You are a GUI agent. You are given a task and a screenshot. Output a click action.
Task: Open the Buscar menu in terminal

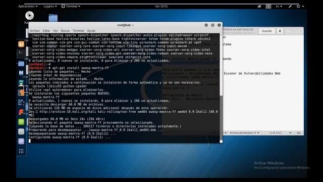tap(65, 31)
